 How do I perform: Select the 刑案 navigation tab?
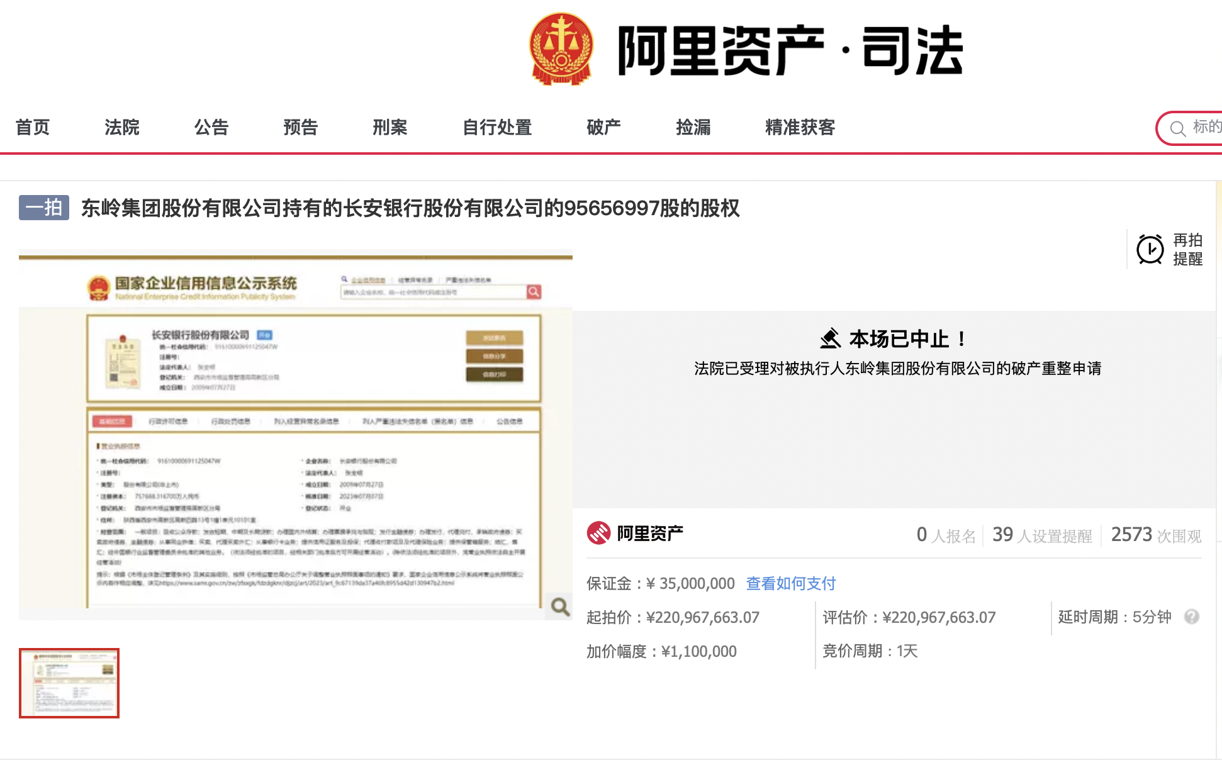coord(390,127)
